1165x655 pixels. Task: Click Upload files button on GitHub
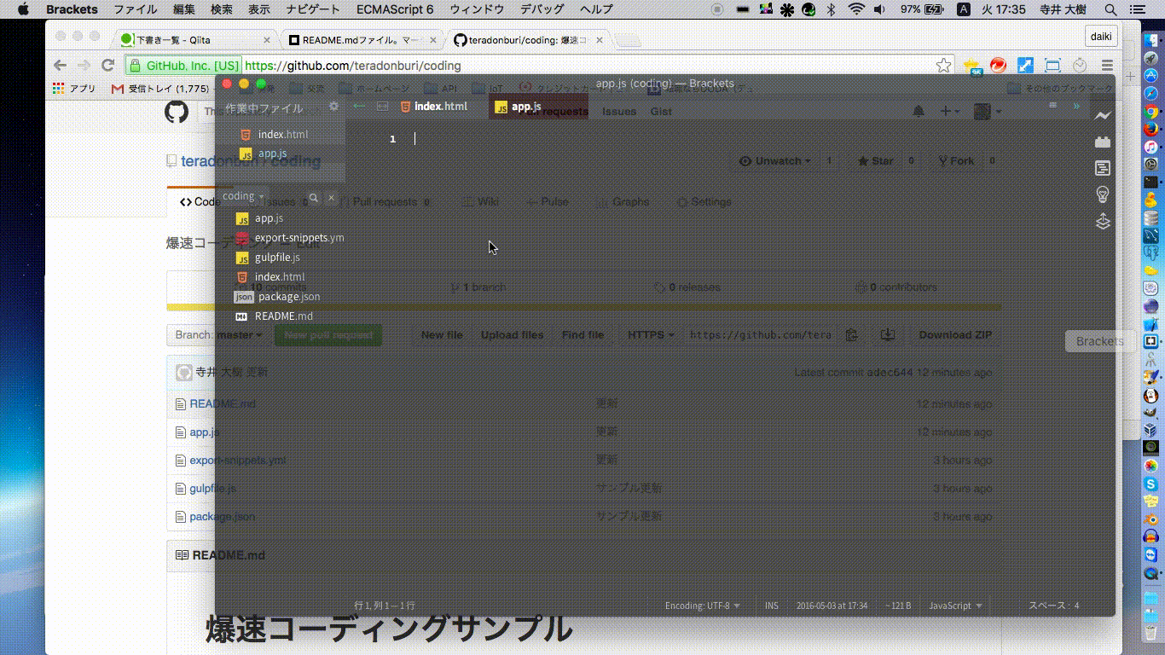512,335
